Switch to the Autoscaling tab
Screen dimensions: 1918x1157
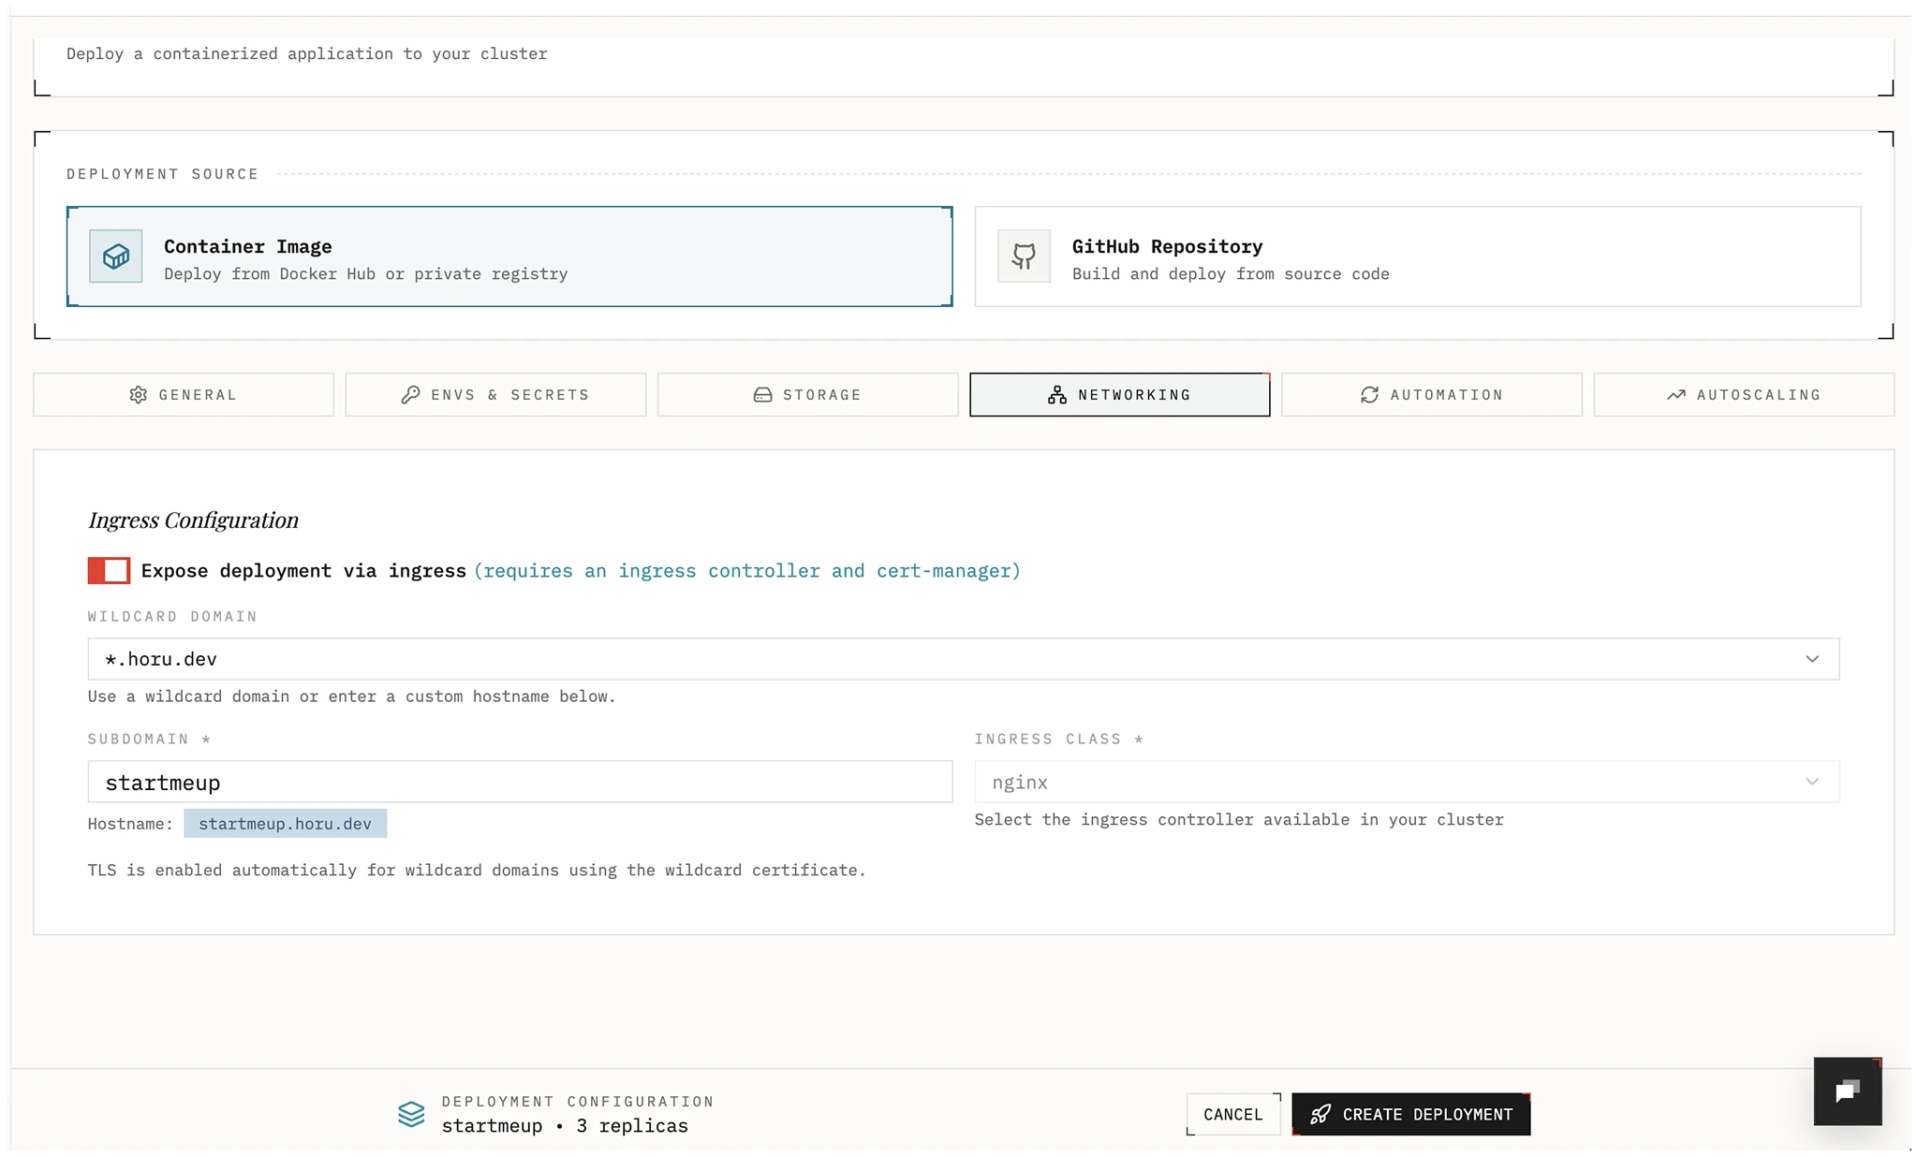point(1743,395)
